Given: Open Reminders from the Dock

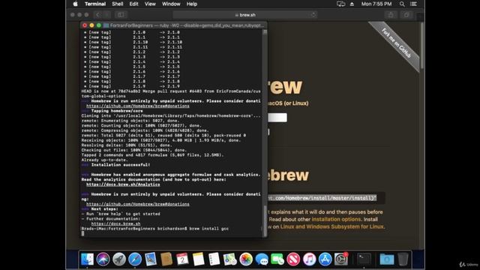Looking at the screenshot, I should click(x=214, y=259).
